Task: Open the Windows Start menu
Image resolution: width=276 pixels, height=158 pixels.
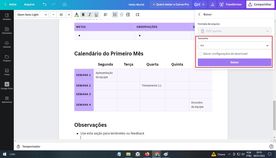Action: point(5,154)
